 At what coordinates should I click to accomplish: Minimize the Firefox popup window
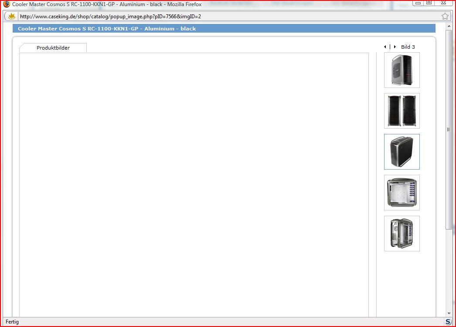(x=418, y=3)
